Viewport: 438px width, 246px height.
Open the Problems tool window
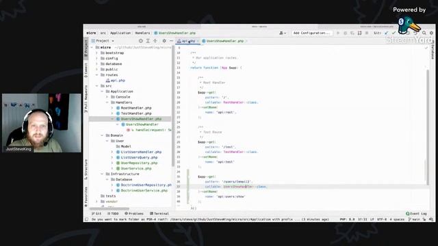134,214
